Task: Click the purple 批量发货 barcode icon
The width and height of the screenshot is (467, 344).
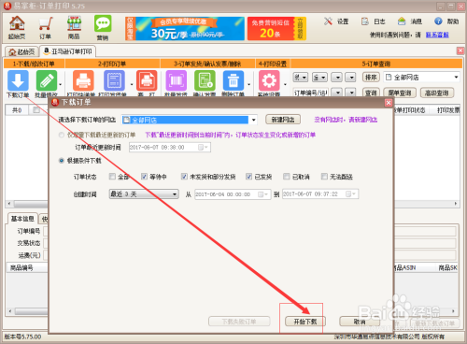Action: [177, 80]
